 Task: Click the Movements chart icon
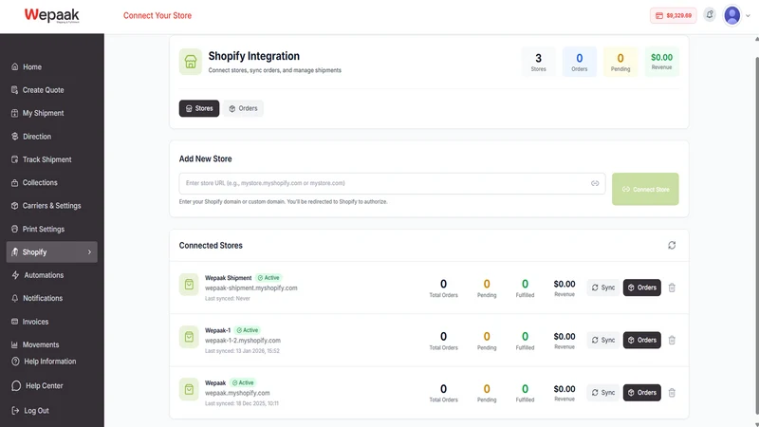pyautogui.click(x=14, y=344)
